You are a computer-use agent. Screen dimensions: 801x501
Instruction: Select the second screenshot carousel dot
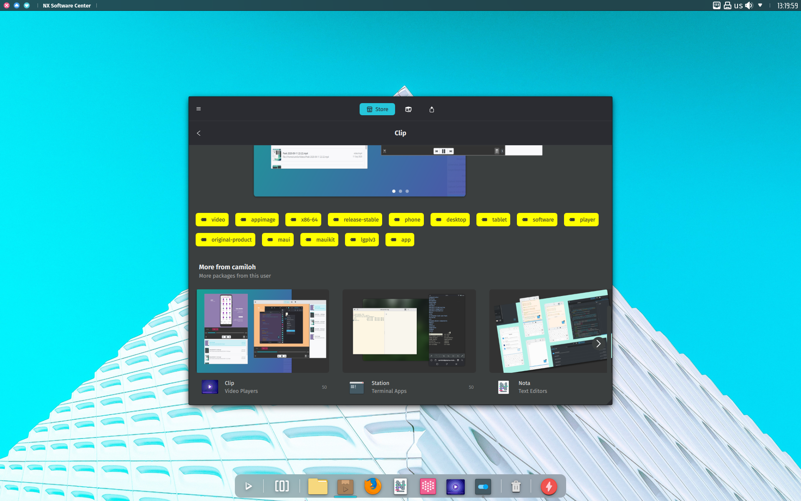(400, 191)
